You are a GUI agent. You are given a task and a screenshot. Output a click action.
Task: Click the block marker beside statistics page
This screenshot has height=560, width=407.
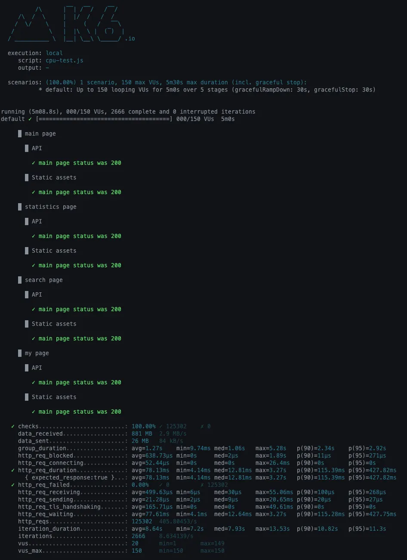[x=20, y=207]
